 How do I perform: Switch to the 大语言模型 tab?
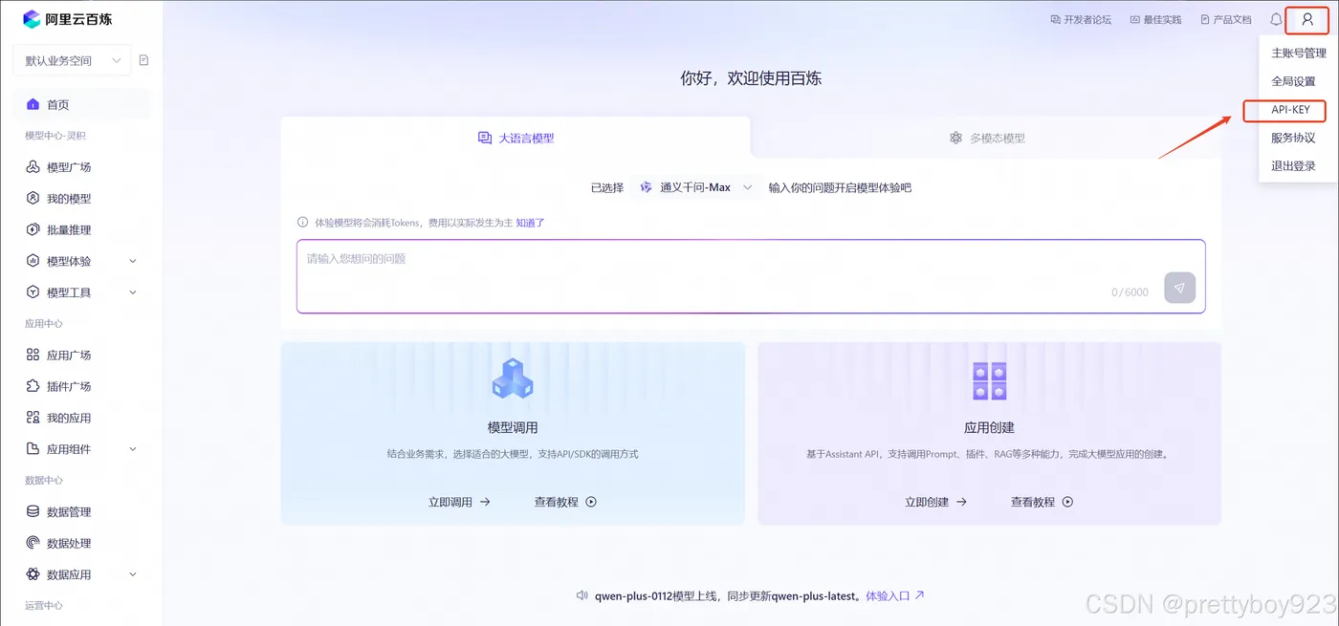coord(516,138)
